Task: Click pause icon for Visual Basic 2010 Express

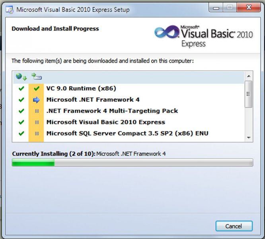Action: 37,122
